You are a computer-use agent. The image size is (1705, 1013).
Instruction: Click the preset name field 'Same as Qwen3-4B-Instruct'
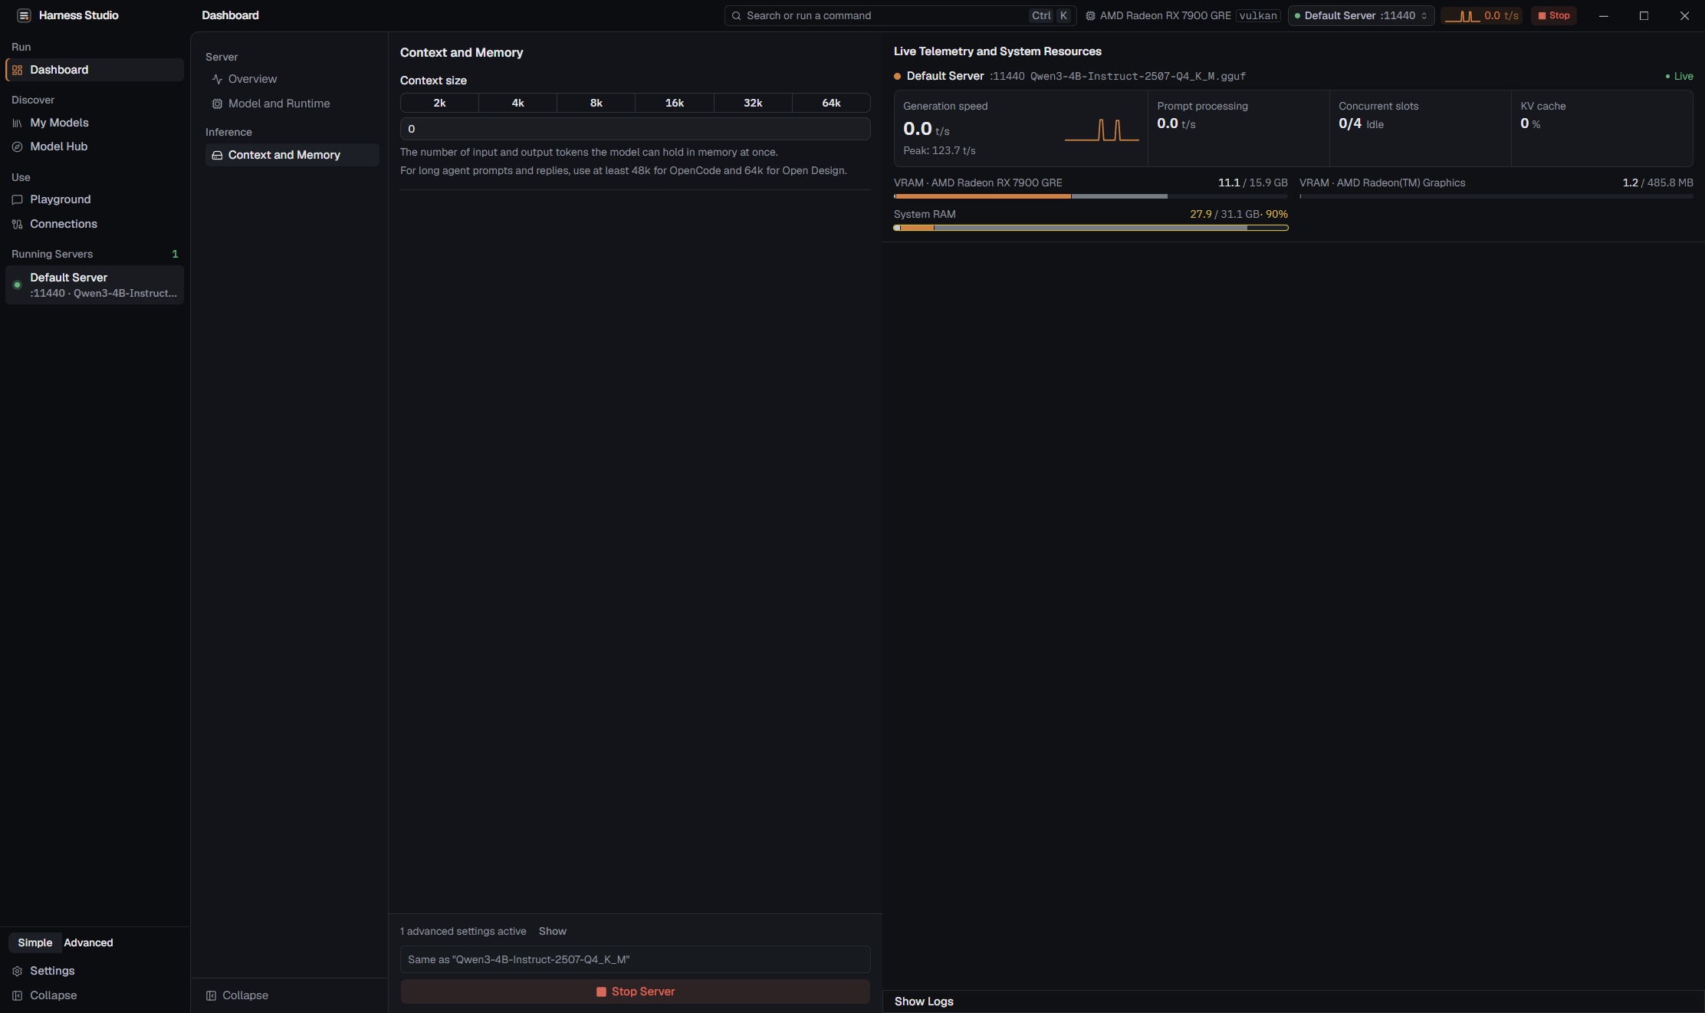pyautogui.click(x=636, y=959)
